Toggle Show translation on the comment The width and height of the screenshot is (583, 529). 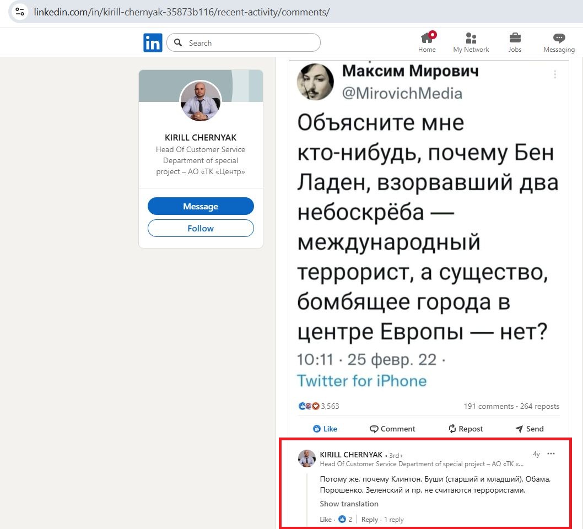[x=349, y=504]
